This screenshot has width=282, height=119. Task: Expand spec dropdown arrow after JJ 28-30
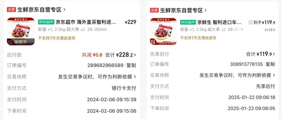click(x=242, y=29)
